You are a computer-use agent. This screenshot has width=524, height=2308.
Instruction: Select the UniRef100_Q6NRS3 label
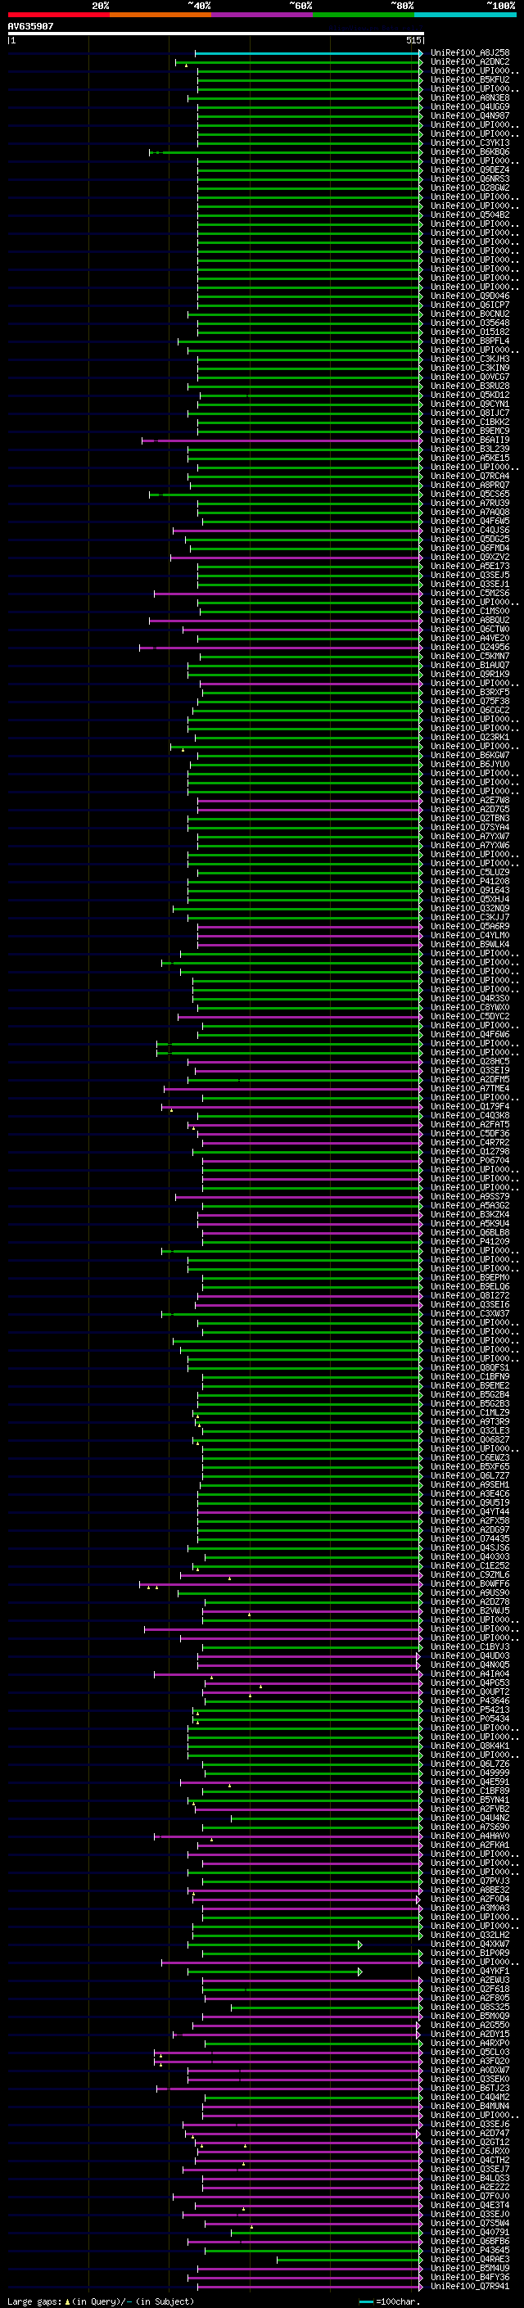pyautogui.click(x=469, y=179)
